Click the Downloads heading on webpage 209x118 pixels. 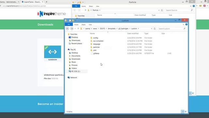pyautogui.click(x=45, y=25)
